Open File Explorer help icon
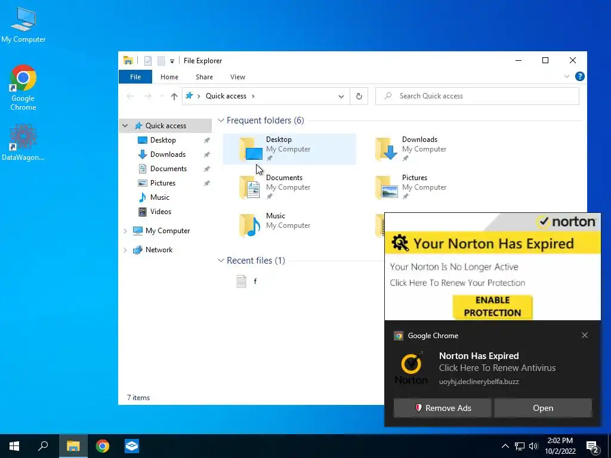The image size is (611, 458). tap(579, 76)
